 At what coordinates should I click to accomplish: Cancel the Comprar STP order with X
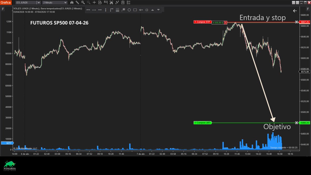point(297,22)
